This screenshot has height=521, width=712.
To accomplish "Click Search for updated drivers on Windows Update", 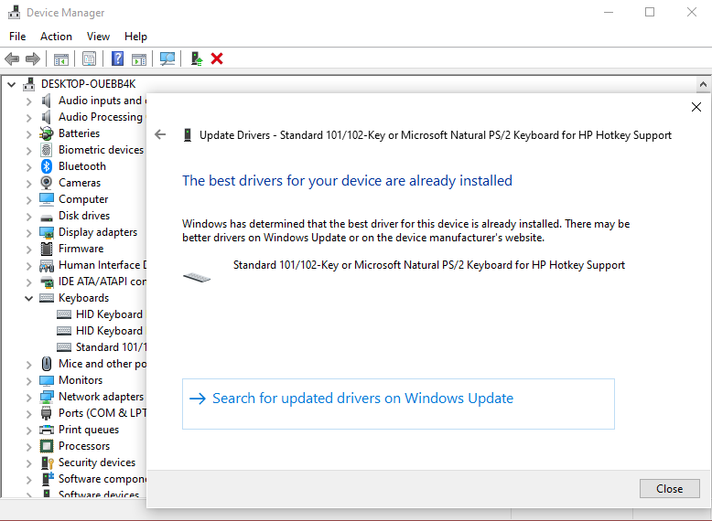I will pos(398,404).
